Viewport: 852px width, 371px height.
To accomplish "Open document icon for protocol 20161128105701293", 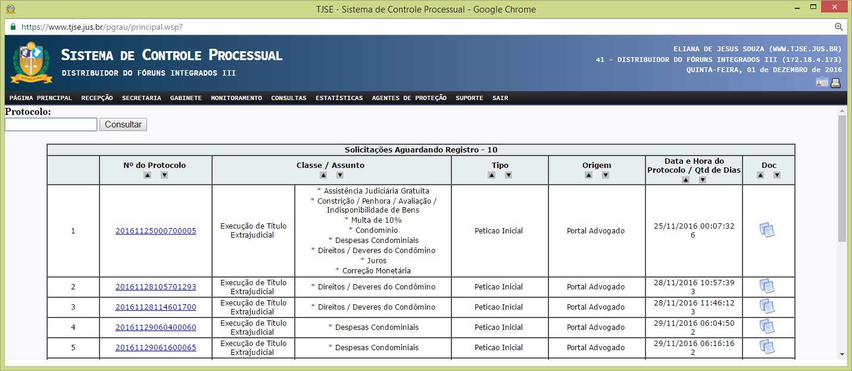I will (x=767, y=287).
